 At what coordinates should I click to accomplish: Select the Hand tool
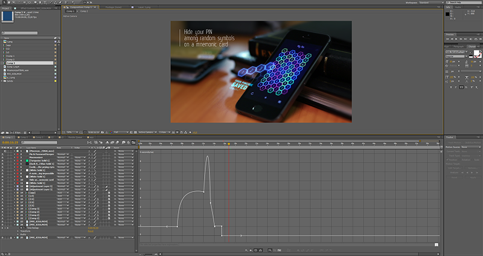(x=9, y=2)
